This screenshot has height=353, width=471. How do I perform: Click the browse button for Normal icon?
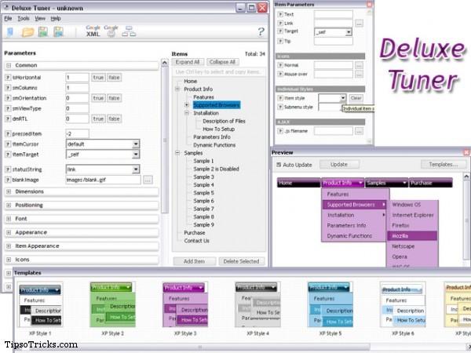pyautogui.click(x=359, y=65)
